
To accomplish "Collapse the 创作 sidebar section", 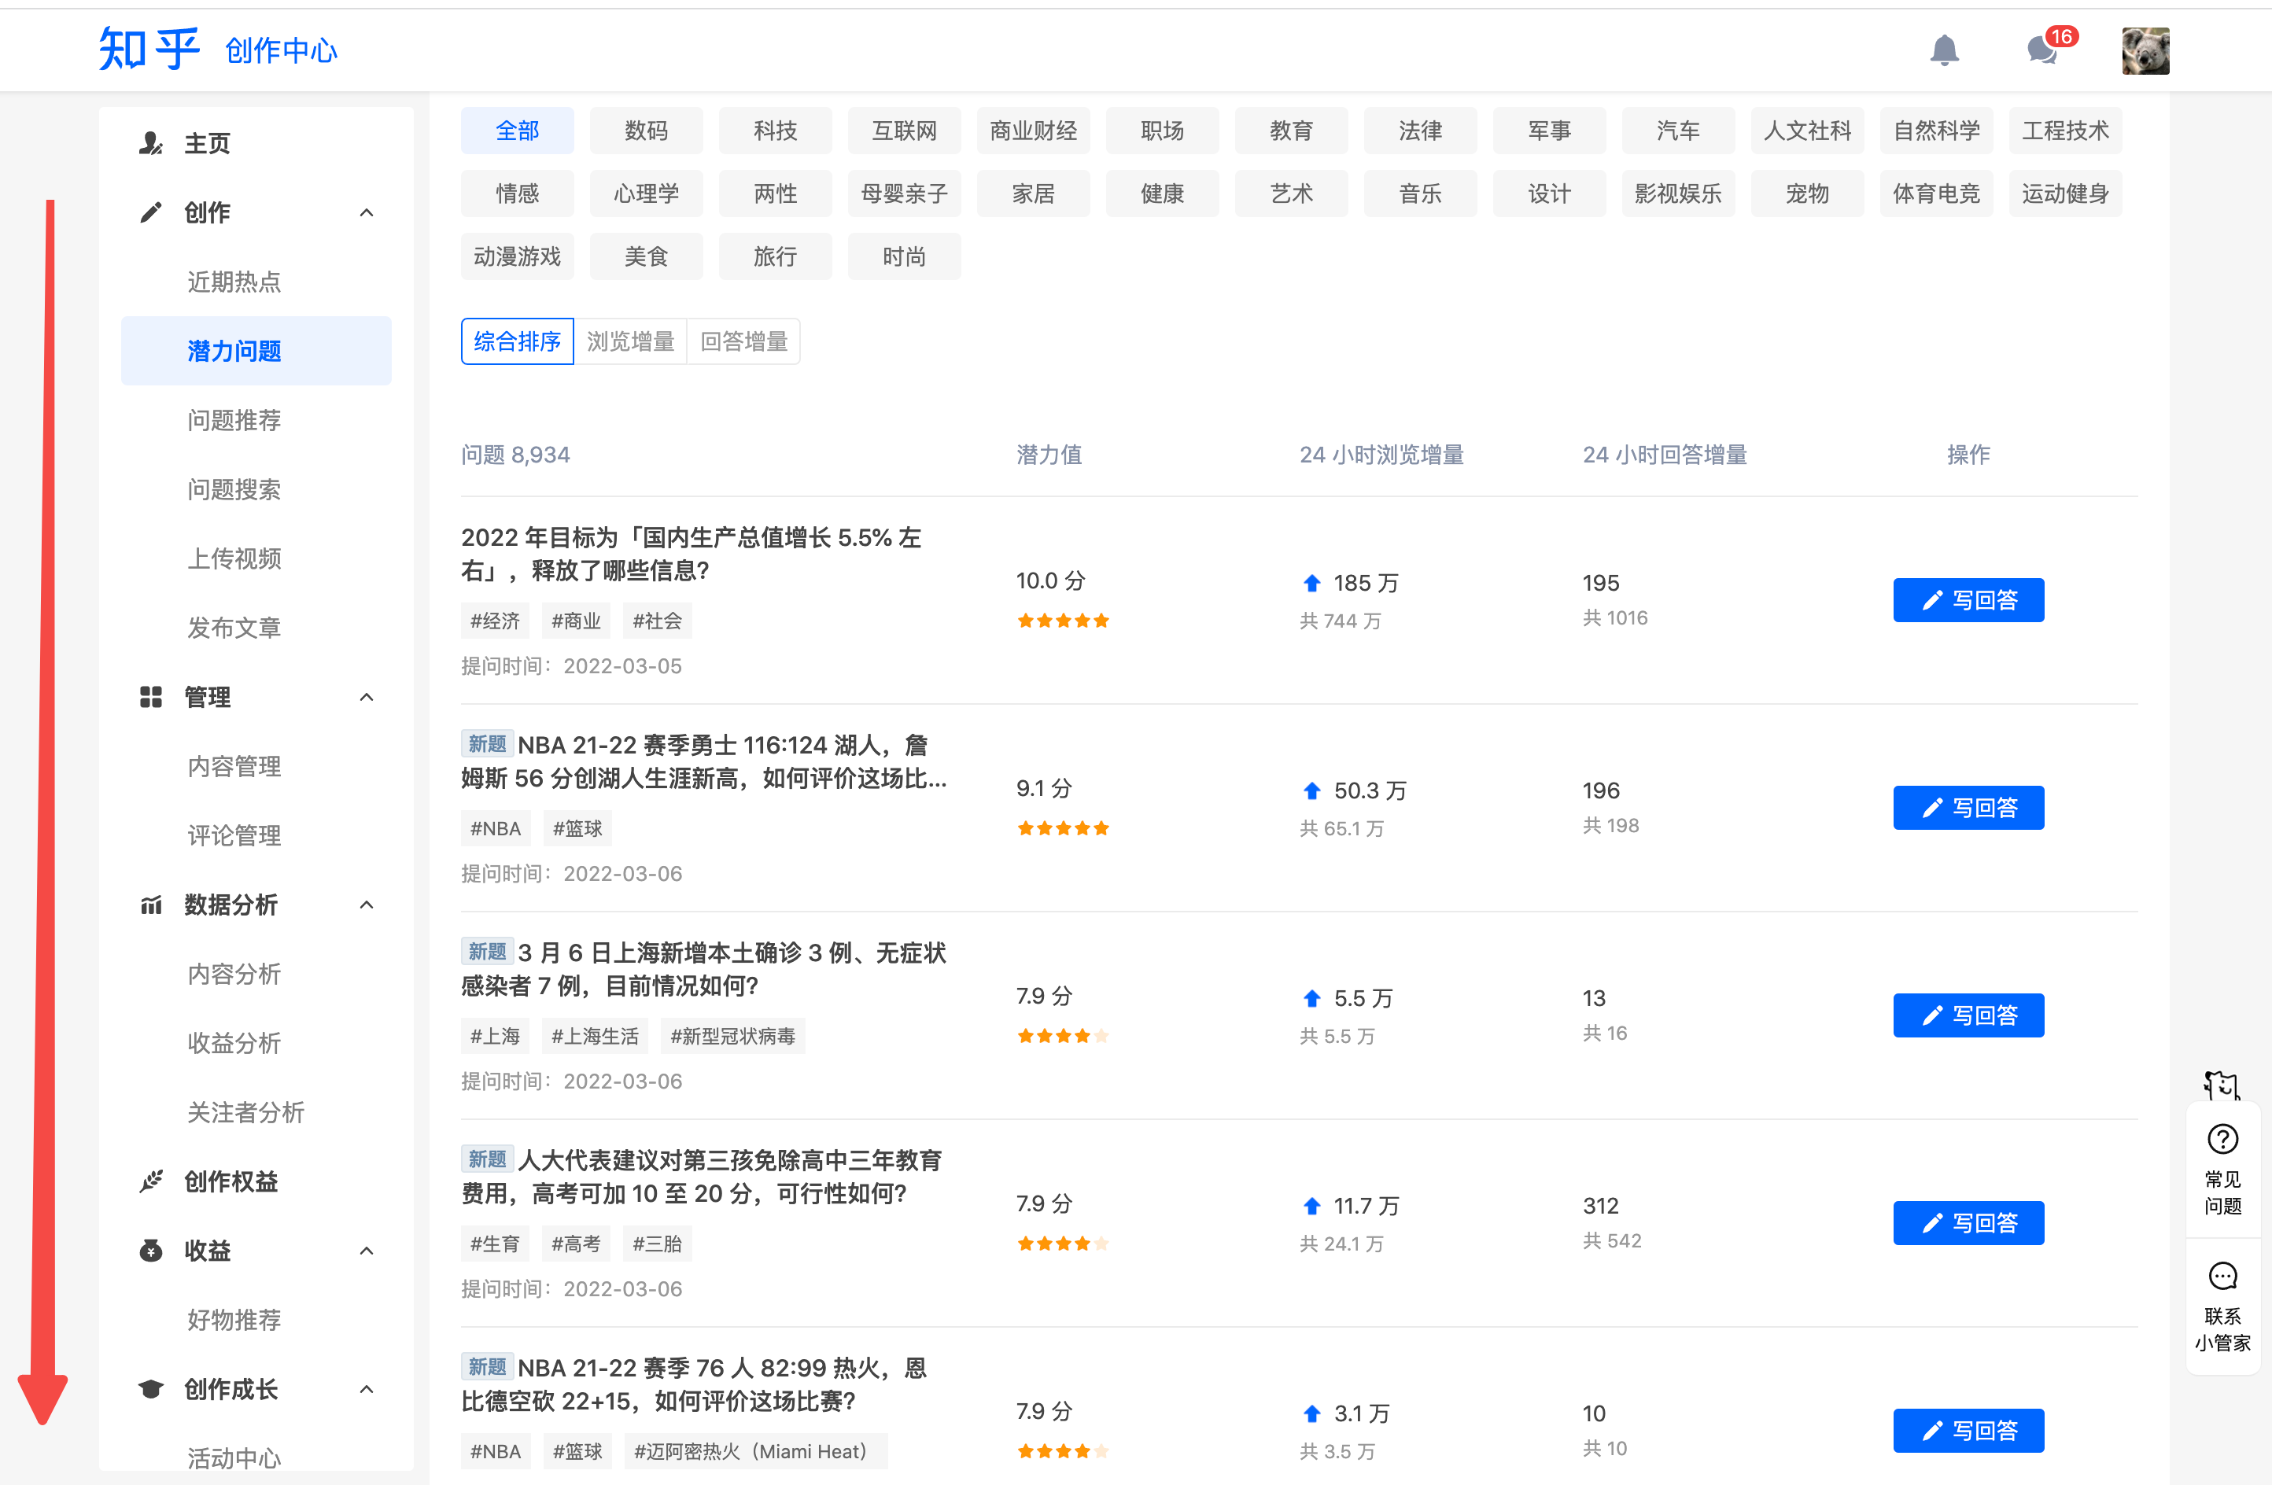I will [x=366, y=213].
